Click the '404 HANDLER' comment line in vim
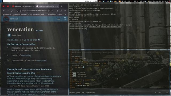Viewport: 171px width, 96px height. tap(79, 73)
